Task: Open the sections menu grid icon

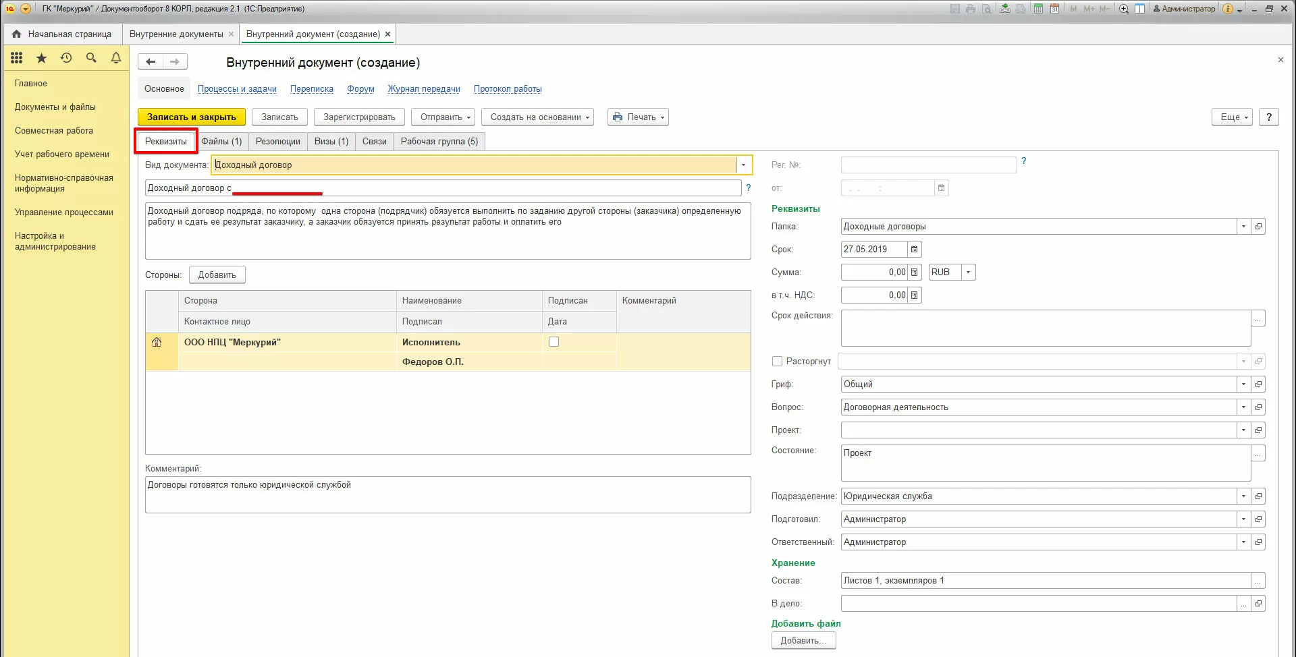Action: (17, 58)
